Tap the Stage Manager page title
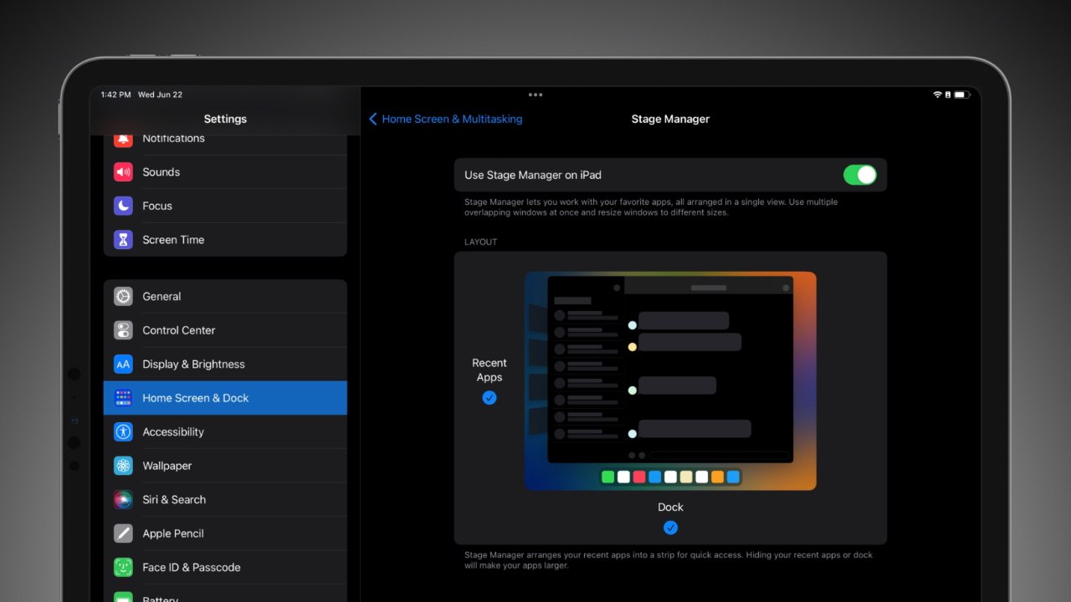 (670, 119)
